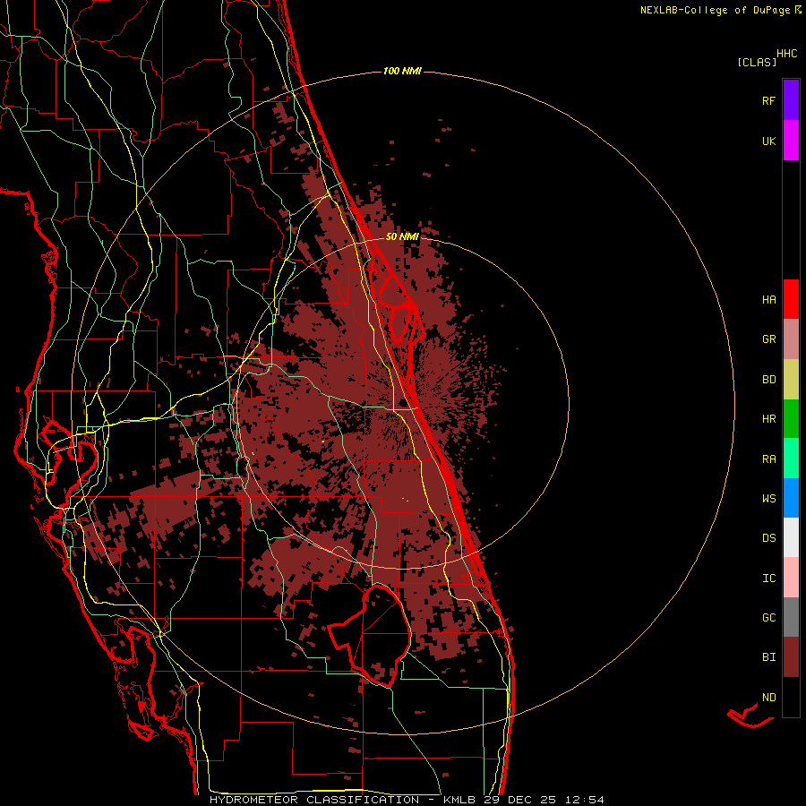Click the IC light pink legend swatch

(791, 578)
